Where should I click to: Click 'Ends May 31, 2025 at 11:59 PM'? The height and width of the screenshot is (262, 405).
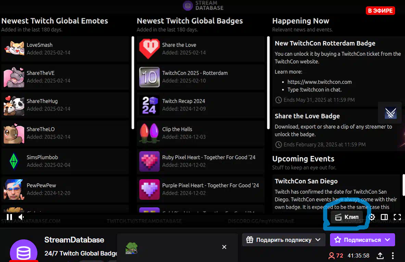(x=319, y=100)
